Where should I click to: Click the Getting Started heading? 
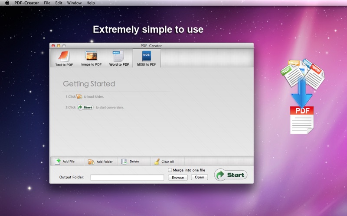(89, 84)
